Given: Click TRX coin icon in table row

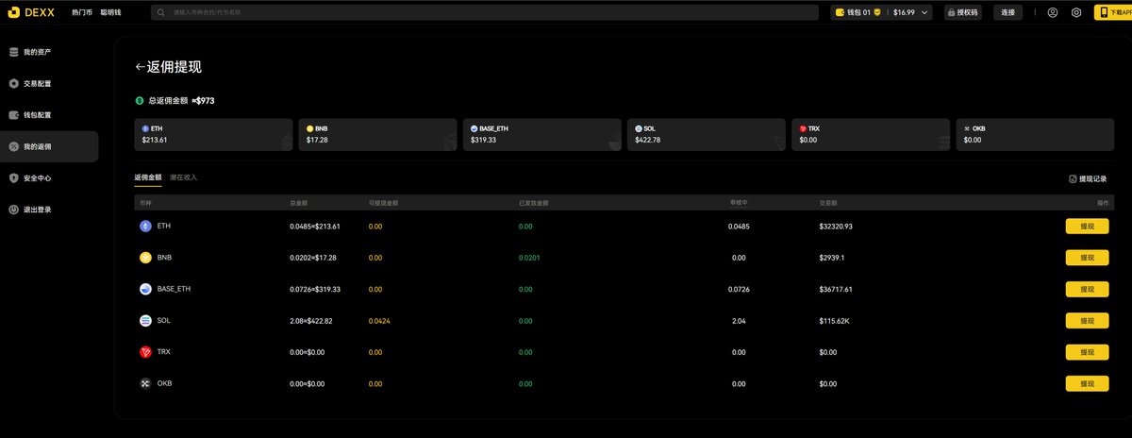Looking at the screenshot, I should click(x=145, y=352).
